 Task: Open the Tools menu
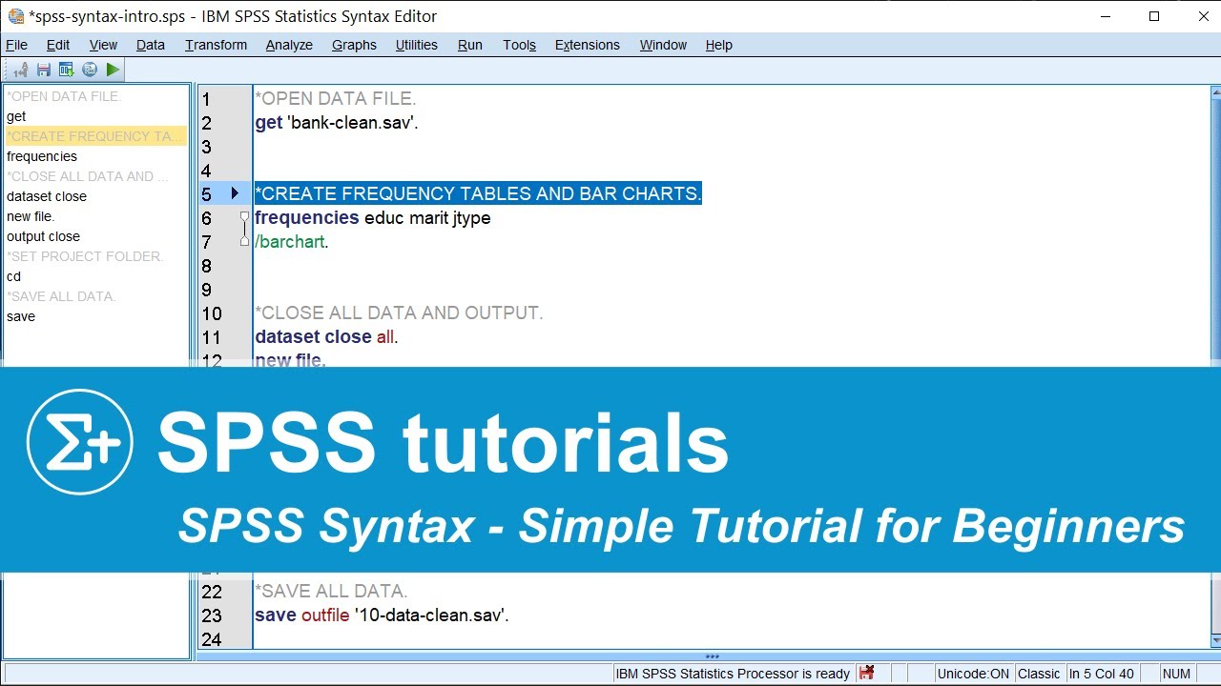point(520,45)
